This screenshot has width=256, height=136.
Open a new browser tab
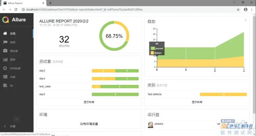pos(50,3)
